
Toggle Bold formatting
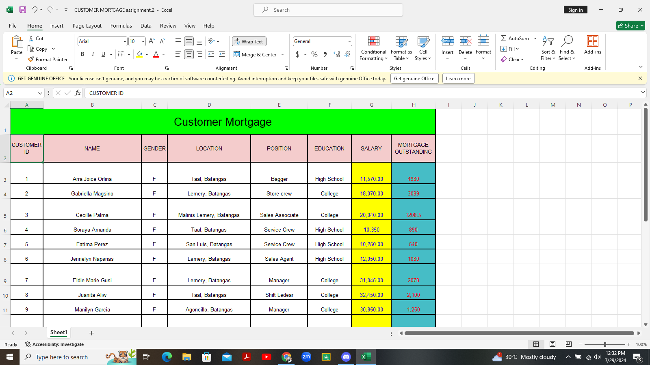tap(82, 54)
